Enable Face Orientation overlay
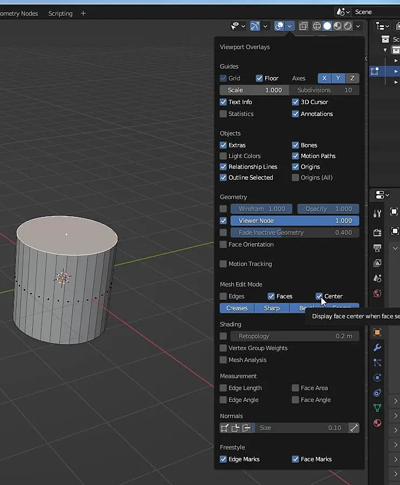400x485 pixels. 223,244
